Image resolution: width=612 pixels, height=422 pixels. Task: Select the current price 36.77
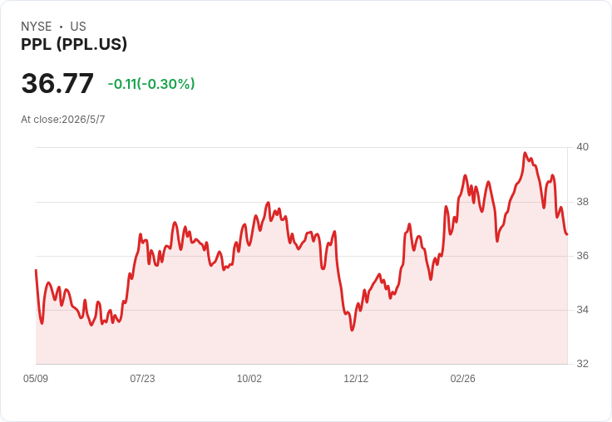coord(57,83)
